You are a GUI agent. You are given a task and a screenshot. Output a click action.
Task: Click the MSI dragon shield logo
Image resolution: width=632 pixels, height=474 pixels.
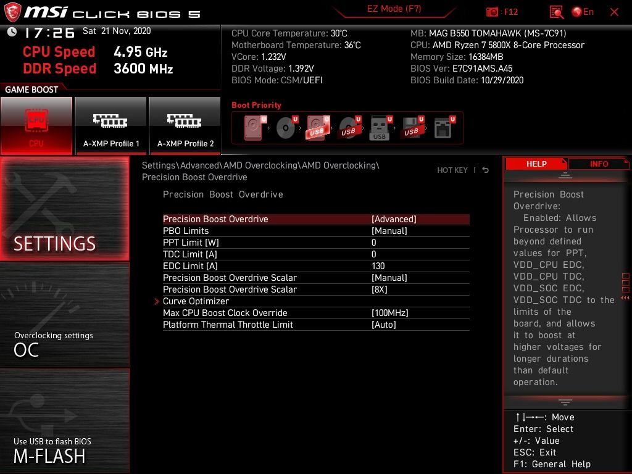[x=12, y=12]
